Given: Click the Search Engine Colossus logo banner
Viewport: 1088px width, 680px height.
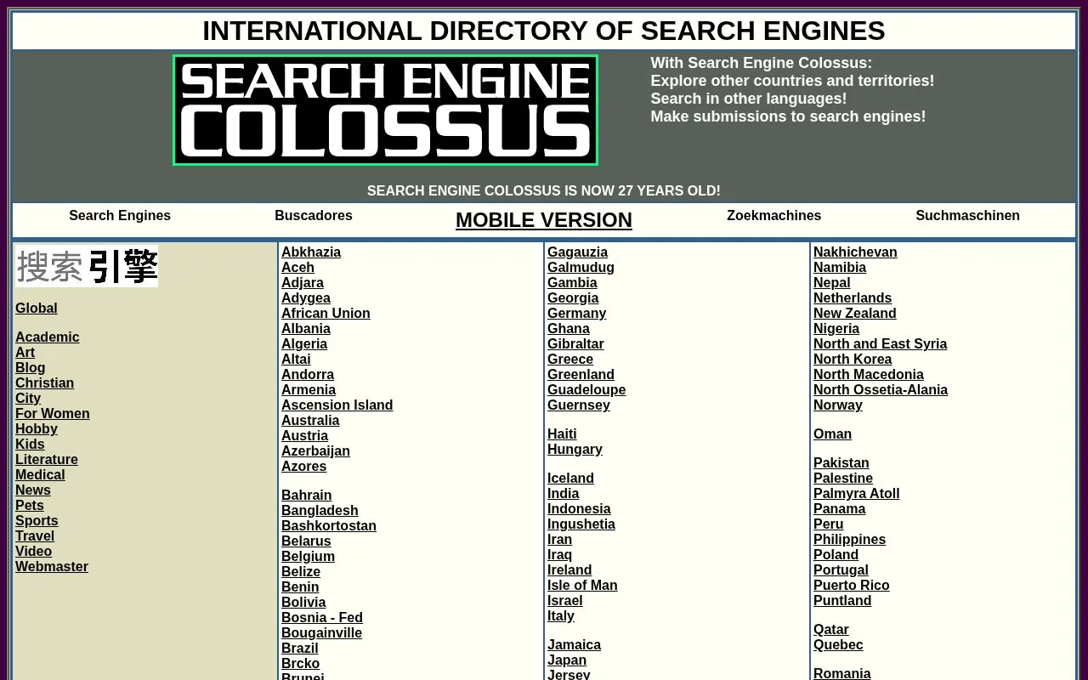Looking at the screenshot, I should (385, 110).
